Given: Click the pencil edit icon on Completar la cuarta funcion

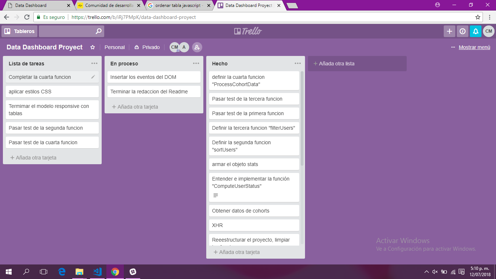Looking at the screenshot, I should [93, 77].
